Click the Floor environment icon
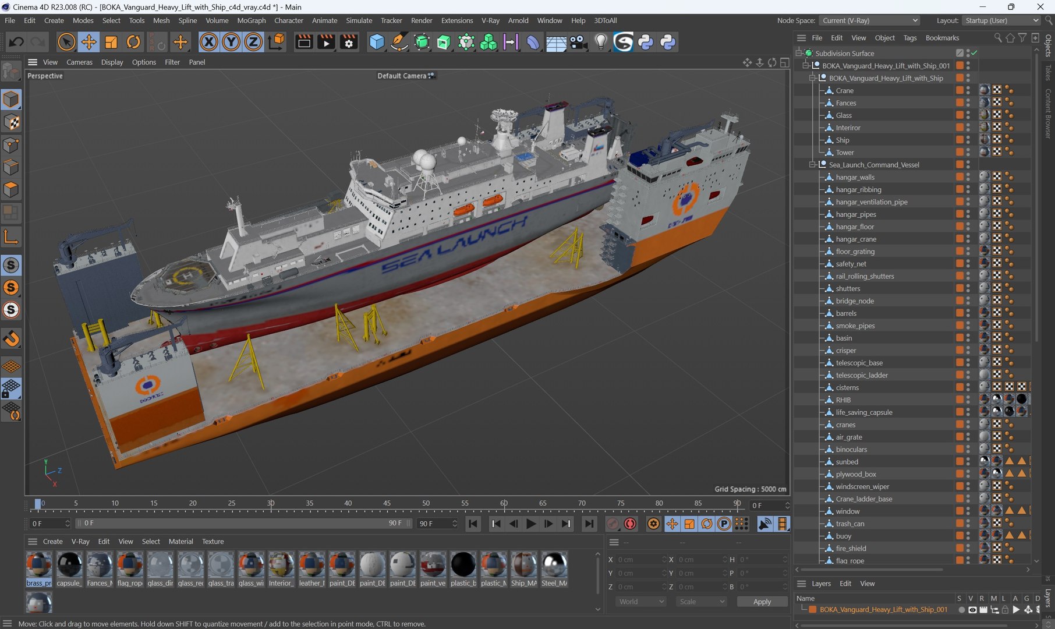The image size is (1055, 629). (x=556, y=43)
